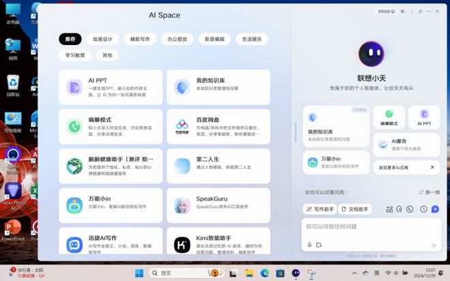The image size is (450, 281).
Task: Open 万能小in card in AI Space list
Action: click(110, 205)
